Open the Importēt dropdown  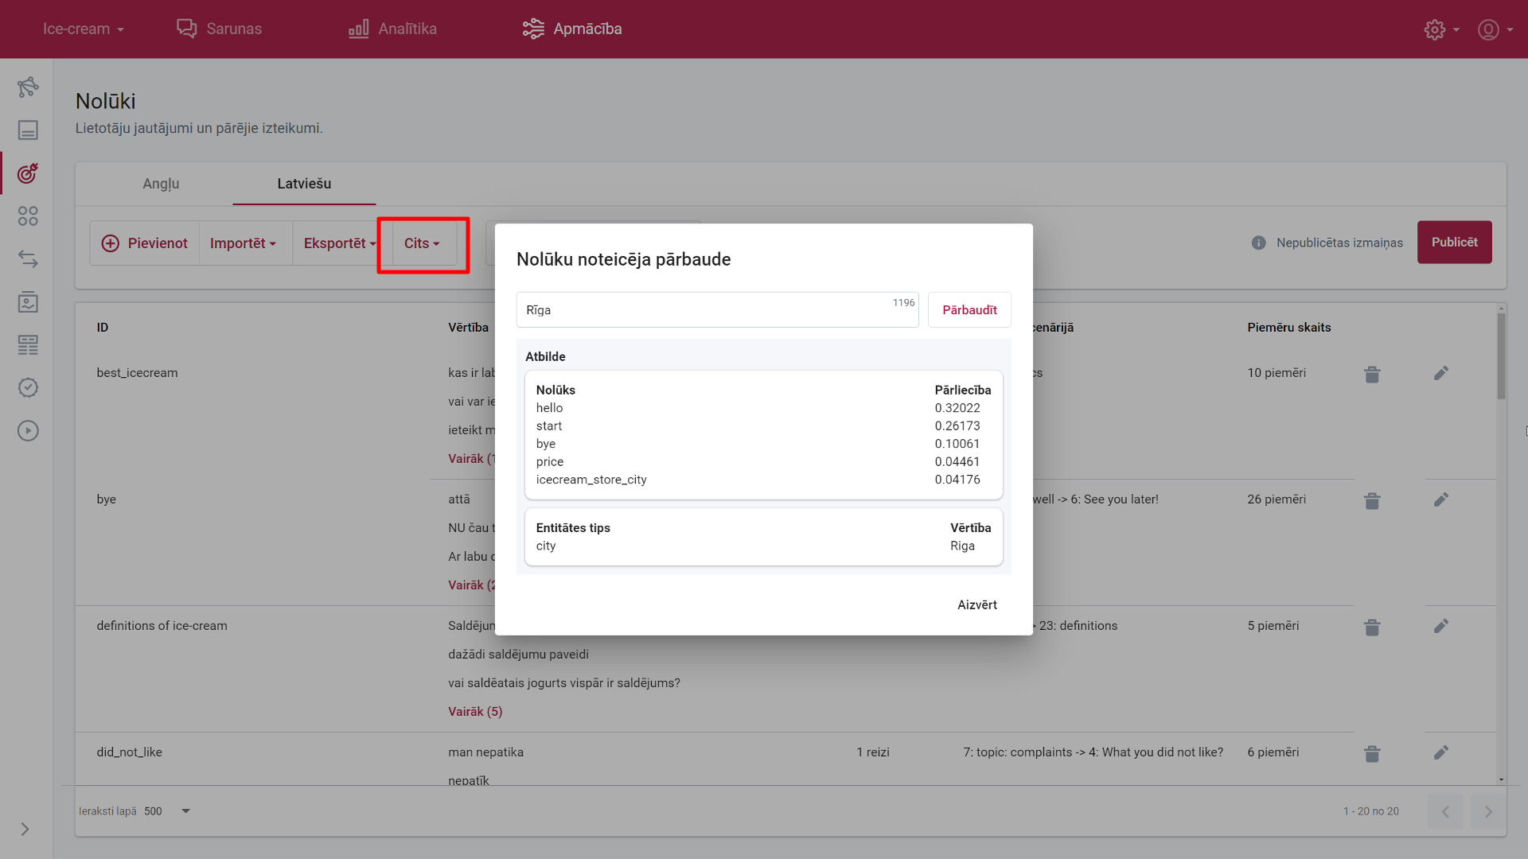[x=243, y=243]
